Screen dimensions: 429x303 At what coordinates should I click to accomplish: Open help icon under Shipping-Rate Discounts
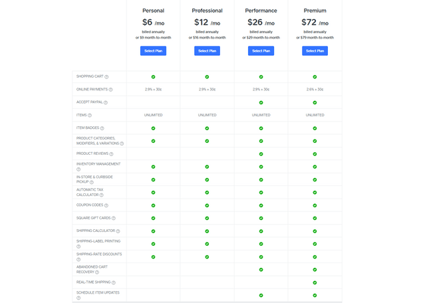click(x=78, y=259)
